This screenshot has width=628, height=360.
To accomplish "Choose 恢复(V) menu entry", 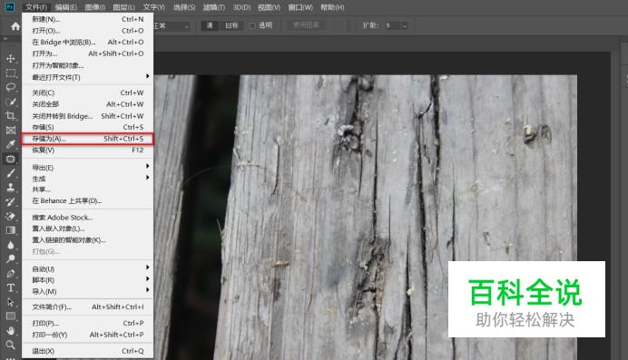I will [87, 150].
